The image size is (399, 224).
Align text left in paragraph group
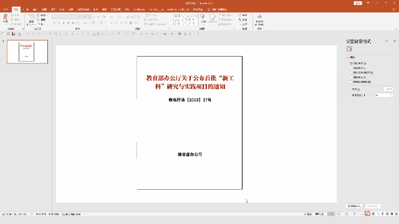coord(112,23)
